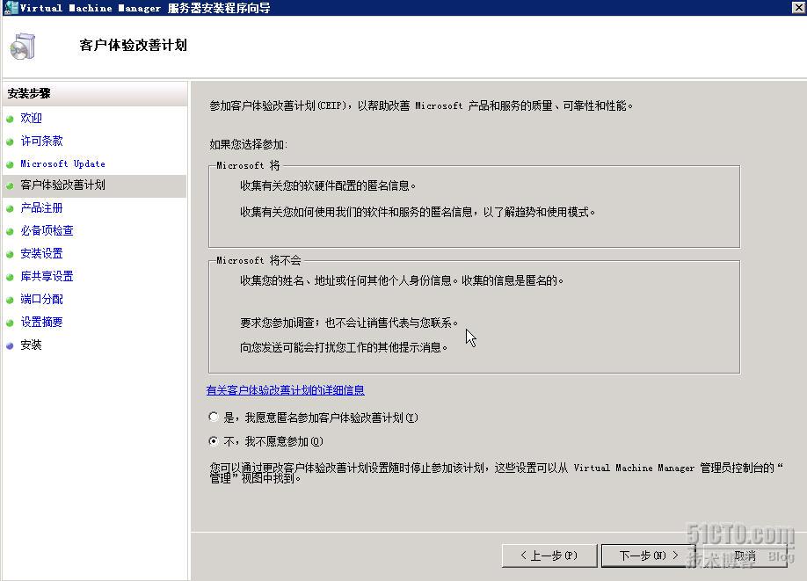The width and height of the screenshot is (807, 581).
Task: Click the green bullet beside 端口分配
Action: pos(10,300)
